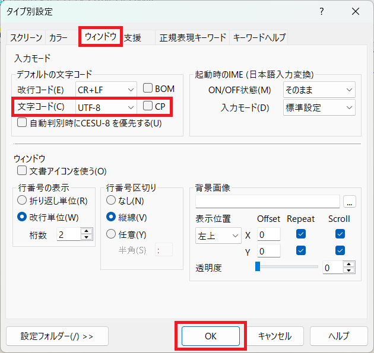Switch to the カラー tab
This screenshot has height=353, width=374.
[58, 38]
